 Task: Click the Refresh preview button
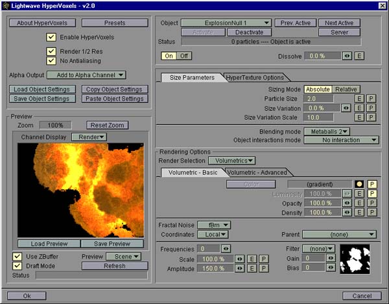[x=115, y=266]
